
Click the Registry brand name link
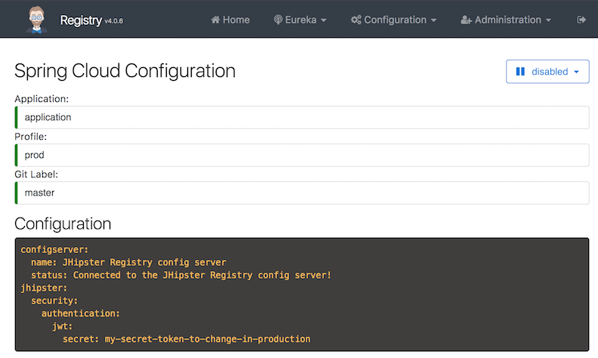click(80, 20)
